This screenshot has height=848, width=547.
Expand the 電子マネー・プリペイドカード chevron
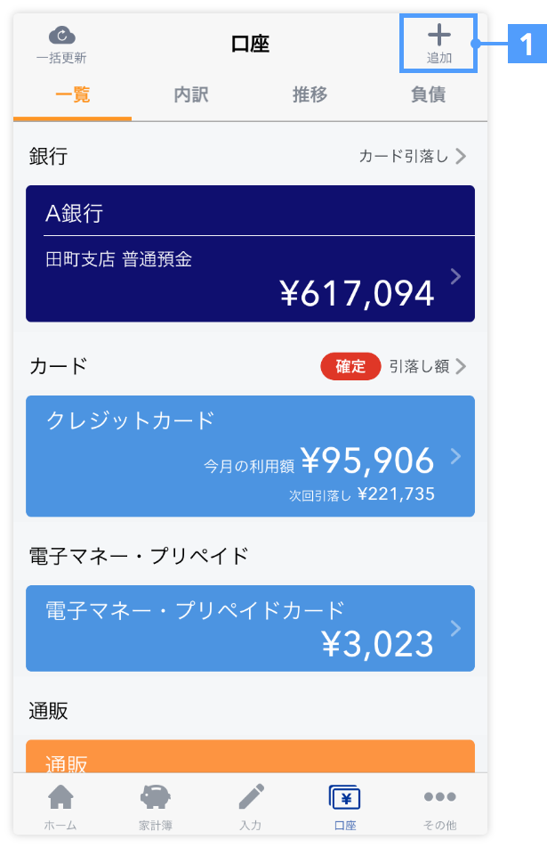click(455, 629)
